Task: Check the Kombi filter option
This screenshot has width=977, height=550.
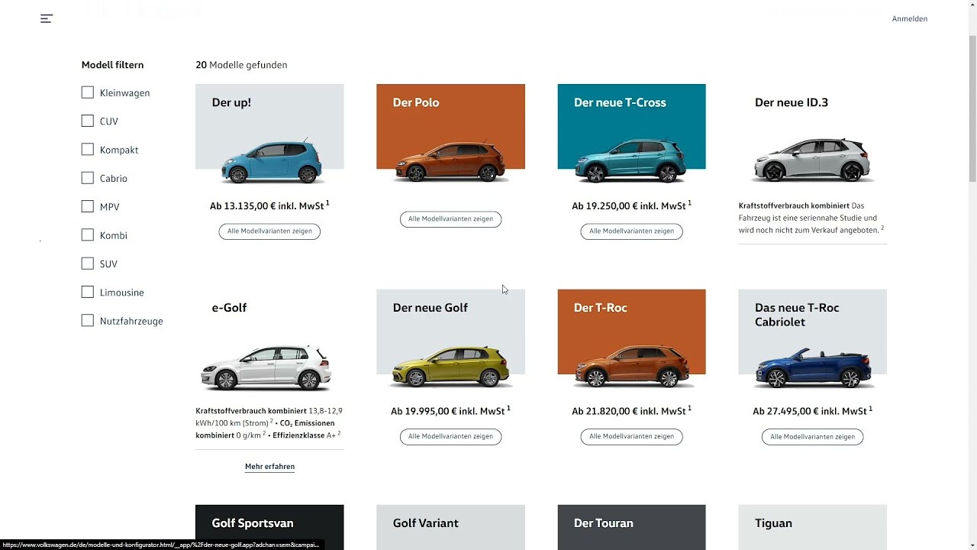Action: point(87,235)
